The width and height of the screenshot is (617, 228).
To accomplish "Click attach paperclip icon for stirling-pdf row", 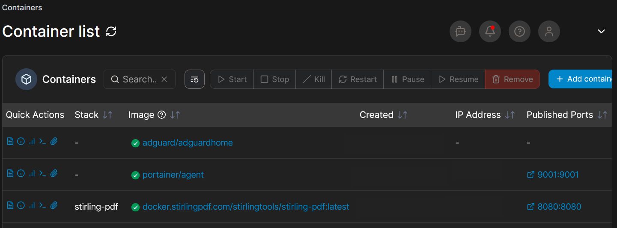I will [54, 205].
